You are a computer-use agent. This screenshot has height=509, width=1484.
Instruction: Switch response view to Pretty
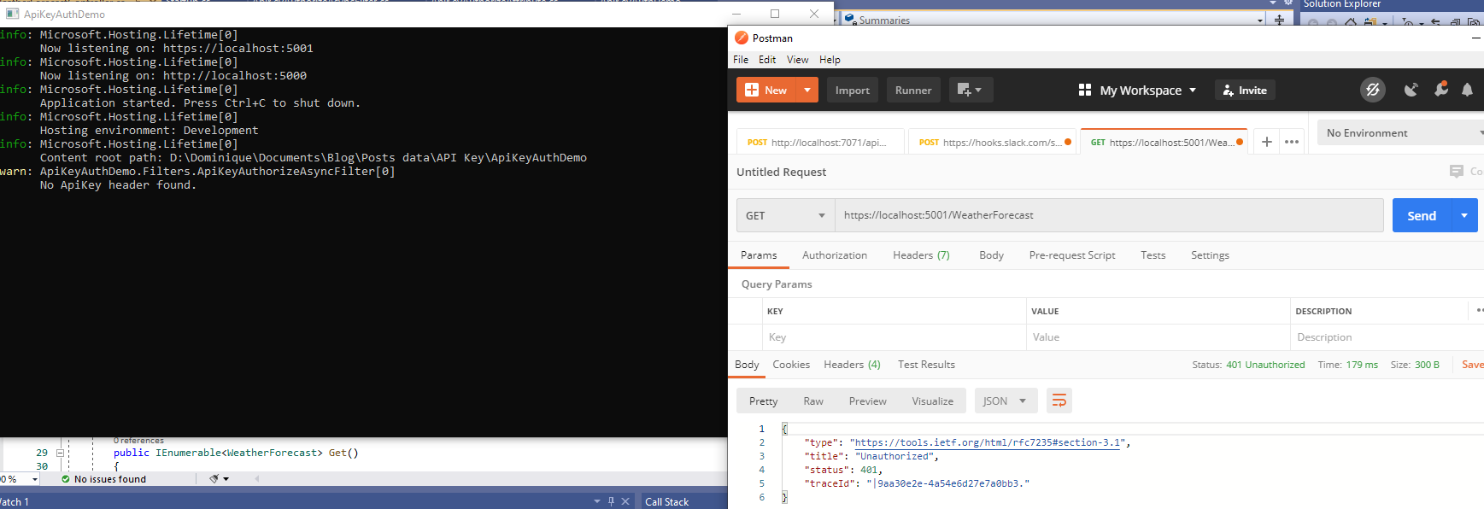763,401
